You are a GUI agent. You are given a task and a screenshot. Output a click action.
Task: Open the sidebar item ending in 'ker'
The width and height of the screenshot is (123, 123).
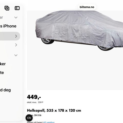(3, 64)
